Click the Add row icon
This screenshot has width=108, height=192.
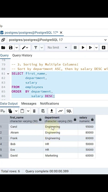tap(3, 111)
